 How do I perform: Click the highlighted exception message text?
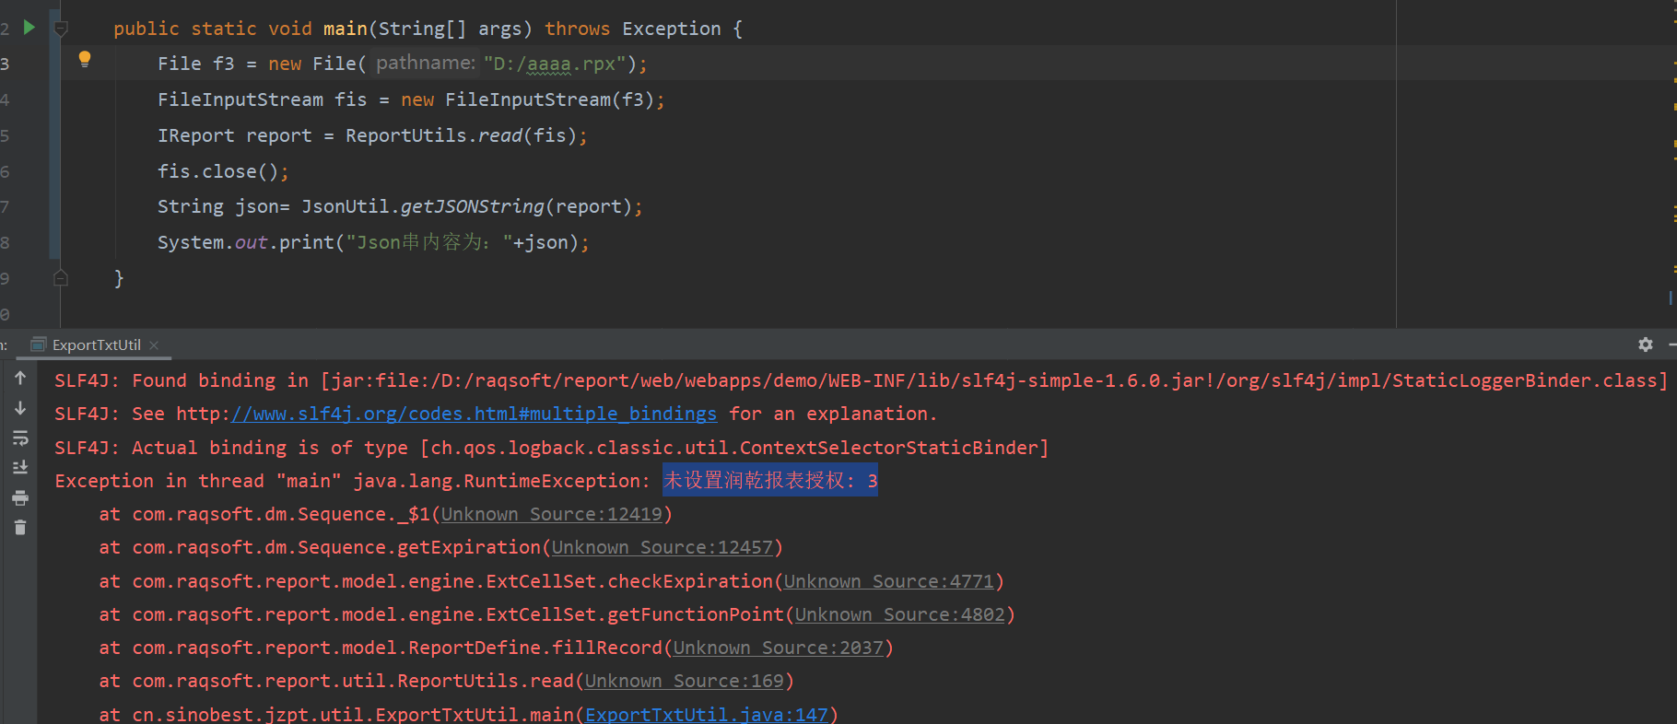click(769, 481)
